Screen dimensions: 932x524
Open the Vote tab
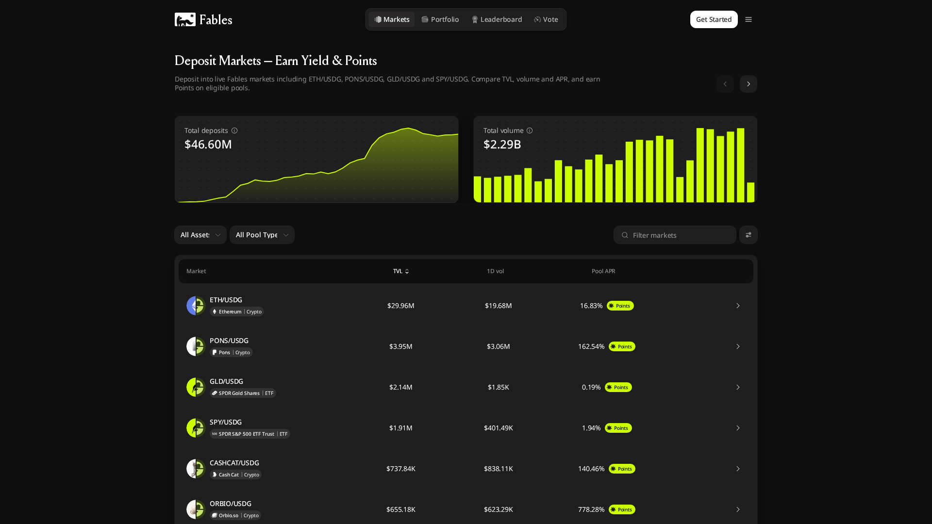(x=546, y=19)
